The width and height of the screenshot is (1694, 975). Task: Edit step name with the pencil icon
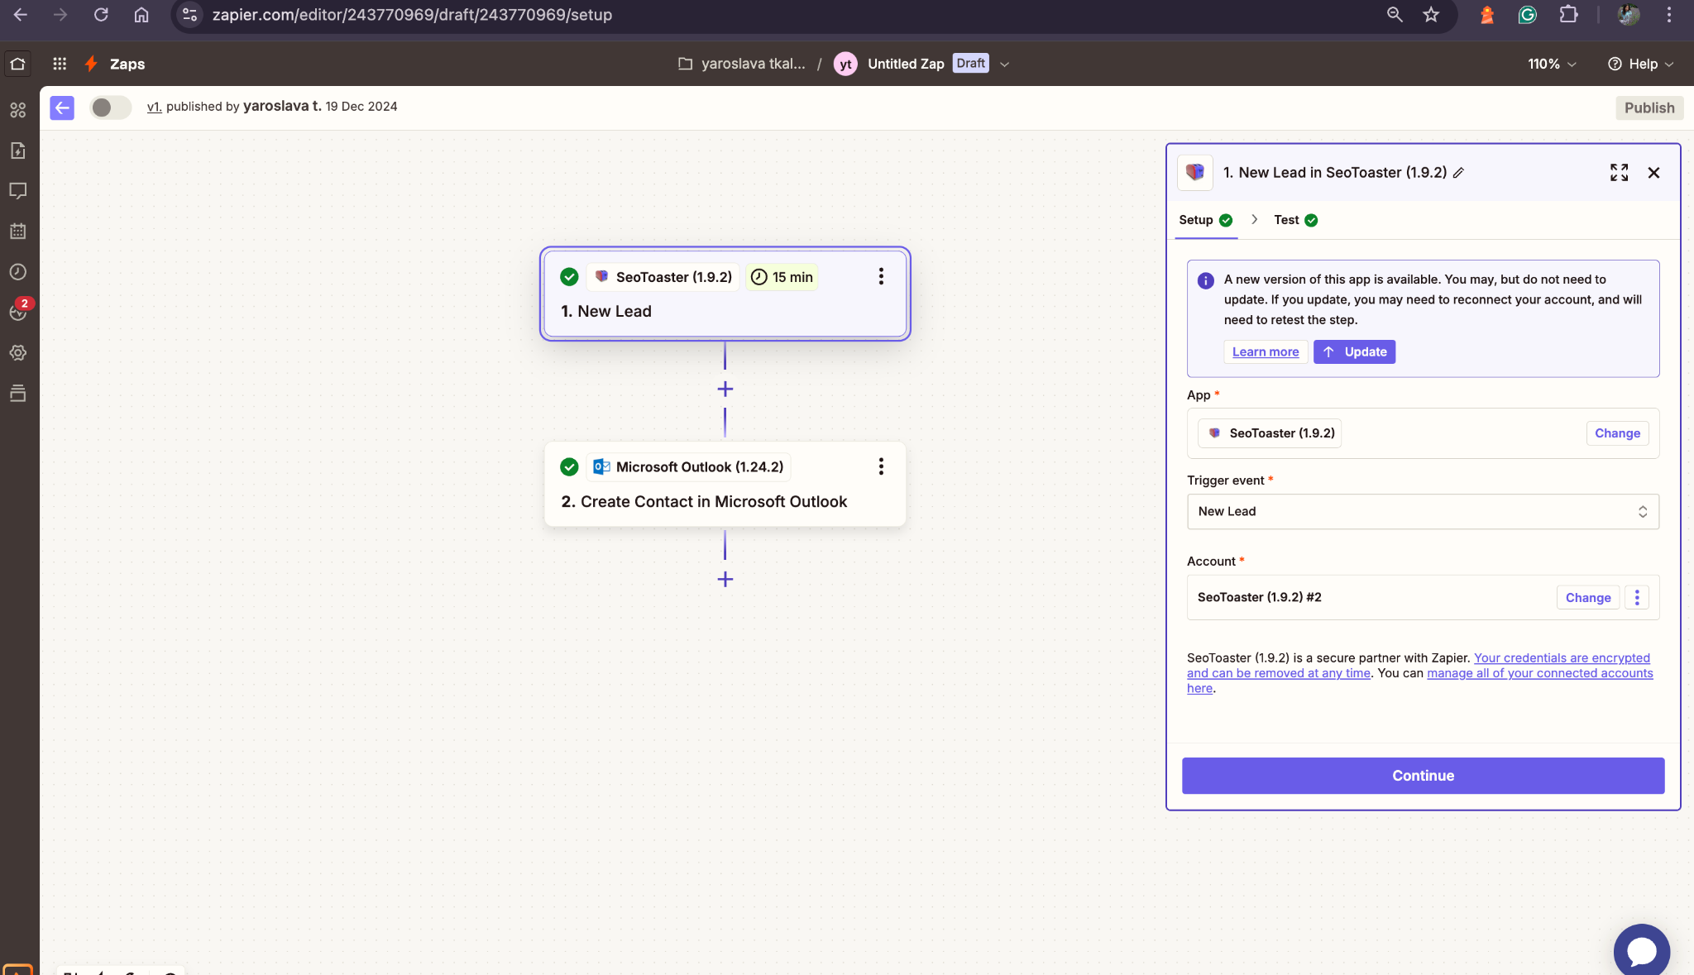[1459, 173]
